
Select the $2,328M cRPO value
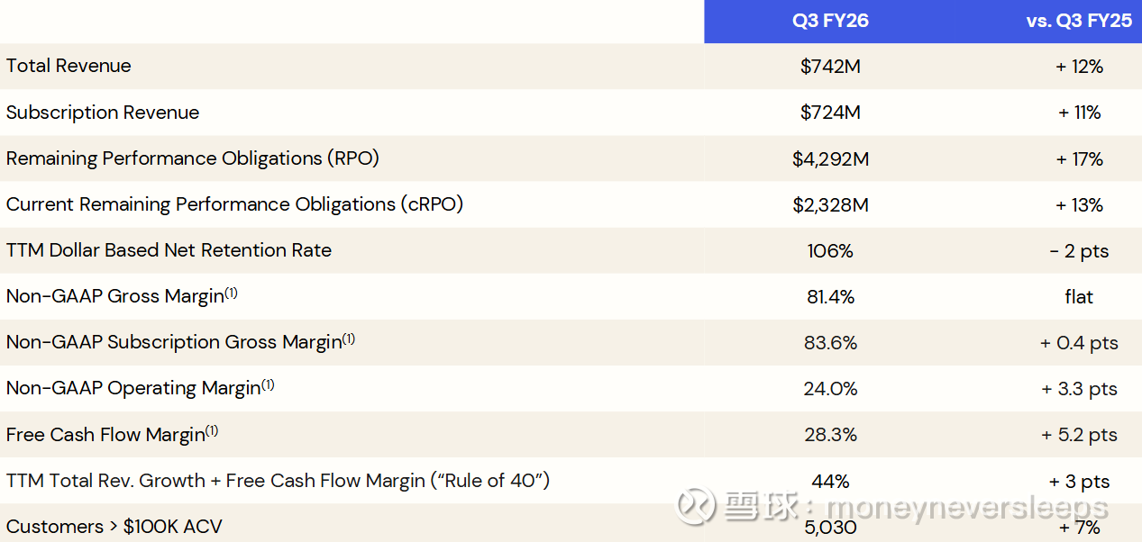point(830,205)
